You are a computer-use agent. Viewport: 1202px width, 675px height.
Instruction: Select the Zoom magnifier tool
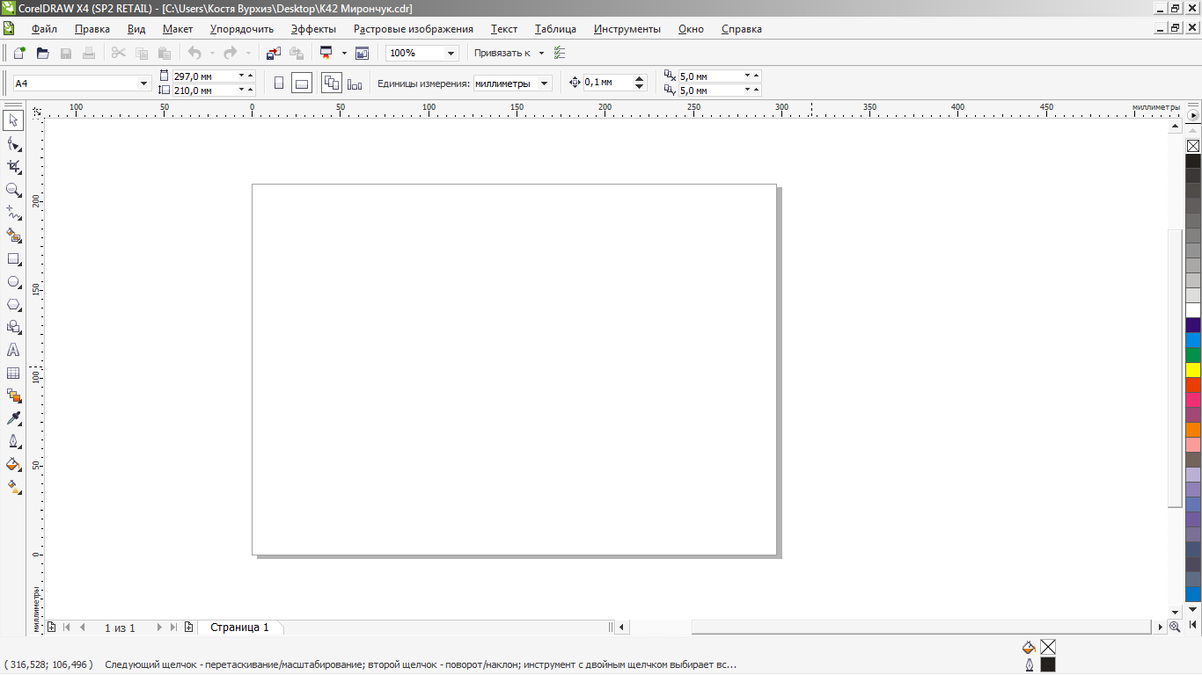click(13, 190)
